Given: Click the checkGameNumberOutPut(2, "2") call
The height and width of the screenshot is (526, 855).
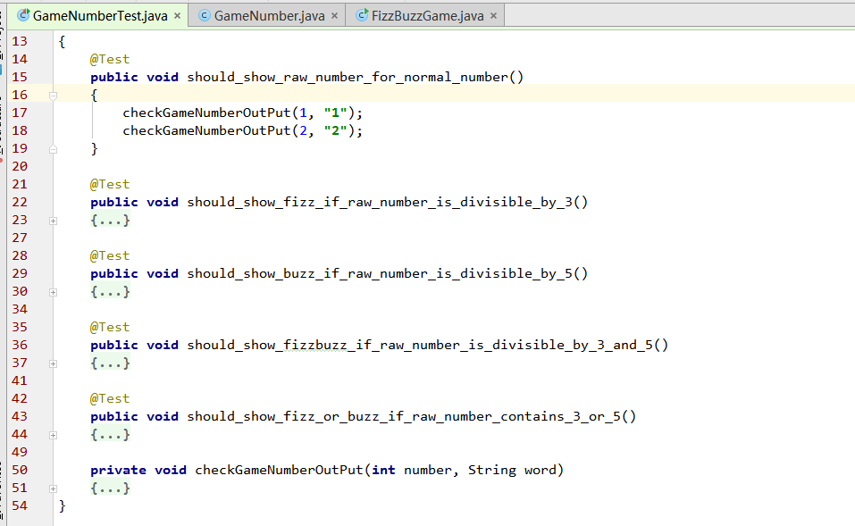Looking at the screenshot, I should click(x=242, y=130).
